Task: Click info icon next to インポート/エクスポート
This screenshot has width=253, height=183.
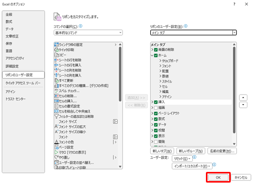Action: click(214, 164)
